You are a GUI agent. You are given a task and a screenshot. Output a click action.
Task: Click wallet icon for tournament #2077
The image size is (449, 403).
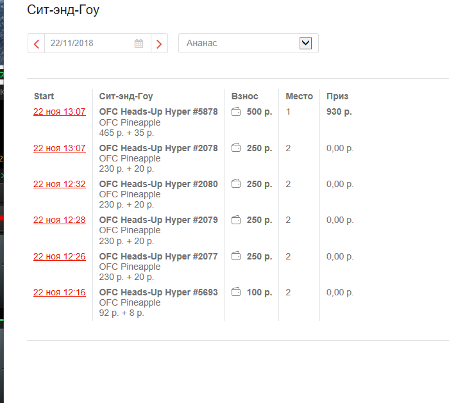coord(236,256)
